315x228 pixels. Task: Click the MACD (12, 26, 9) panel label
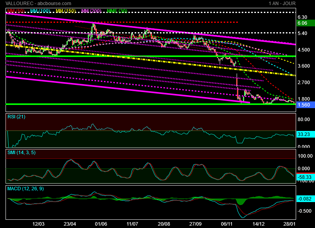click(x=26, y=189)
